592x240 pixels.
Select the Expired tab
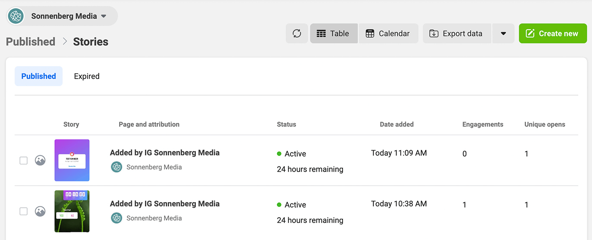pos(87,76)
